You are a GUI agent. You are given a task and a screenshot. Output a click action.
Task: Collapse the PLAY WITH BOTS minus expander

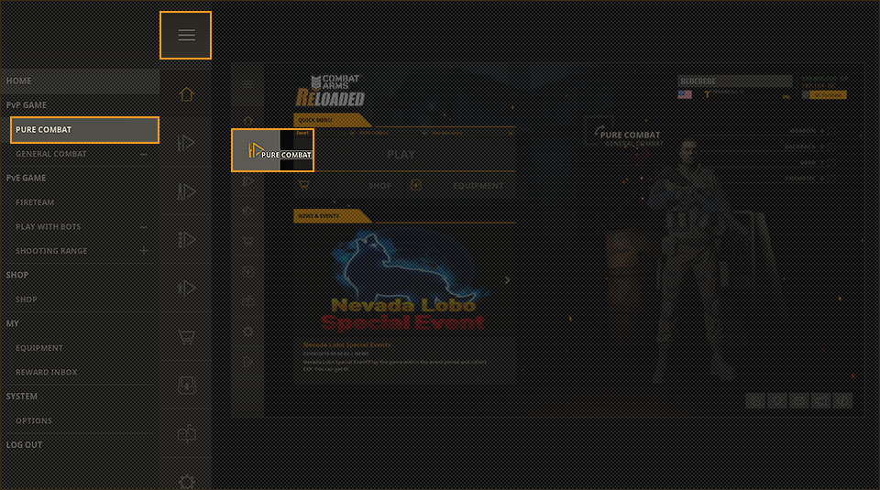(x=144, y=227)
